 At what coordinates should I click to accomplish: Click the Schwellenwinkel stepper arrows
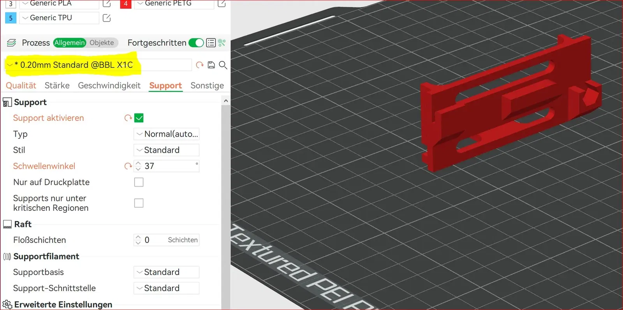138,166
